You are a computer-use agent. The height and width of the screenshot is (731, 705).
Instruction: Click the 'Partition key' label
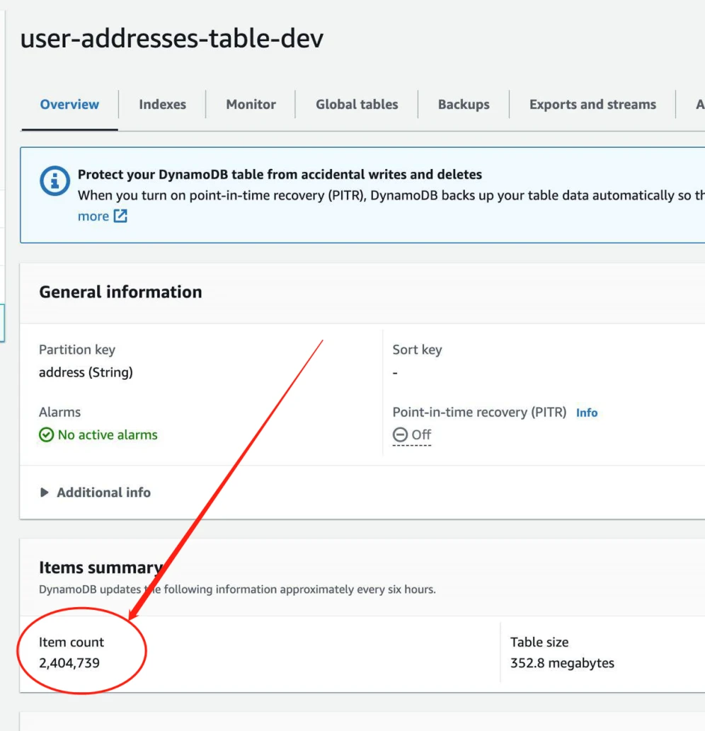[x=77, y=350]
